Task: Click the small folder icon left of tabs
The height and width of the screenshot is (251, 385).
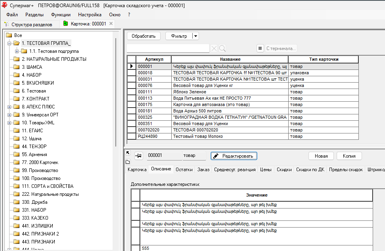Action: click(x=128, y=162)
